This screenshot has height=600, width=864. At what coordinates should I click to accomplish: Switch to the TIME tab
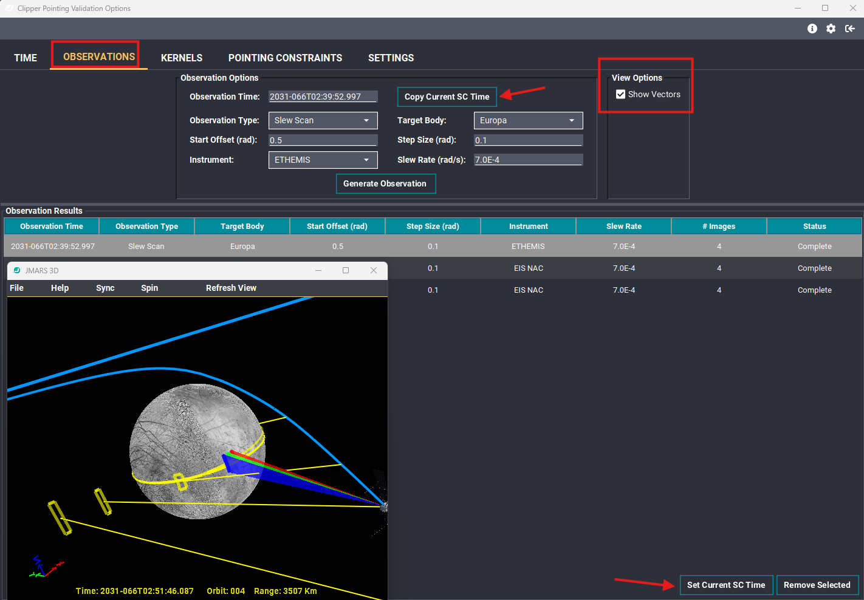coord(26,58)
